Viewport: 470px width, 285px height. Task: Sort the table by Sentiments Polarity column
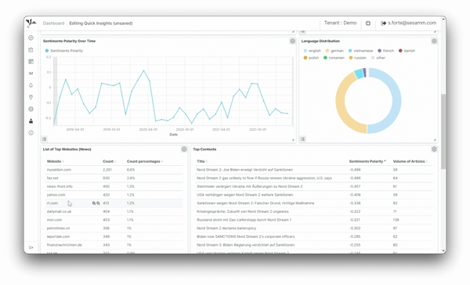tap(367, 161)
